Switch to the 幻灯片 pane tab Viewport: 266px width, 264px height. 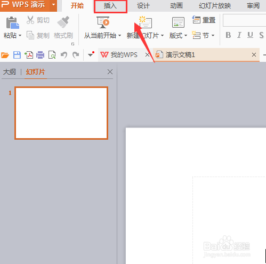tap(36, 72)
